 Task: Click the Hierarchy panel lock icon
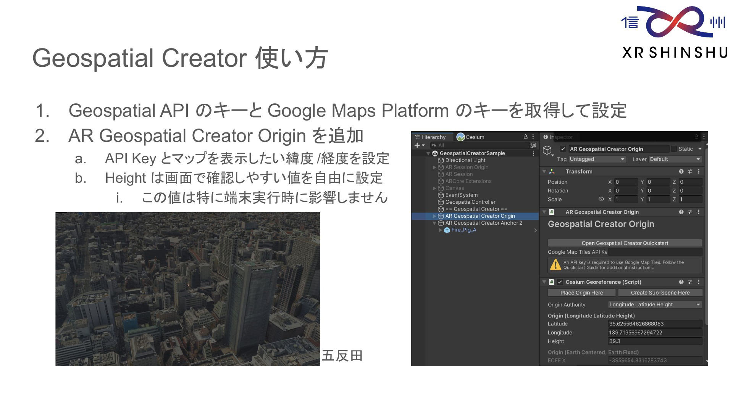526,137
